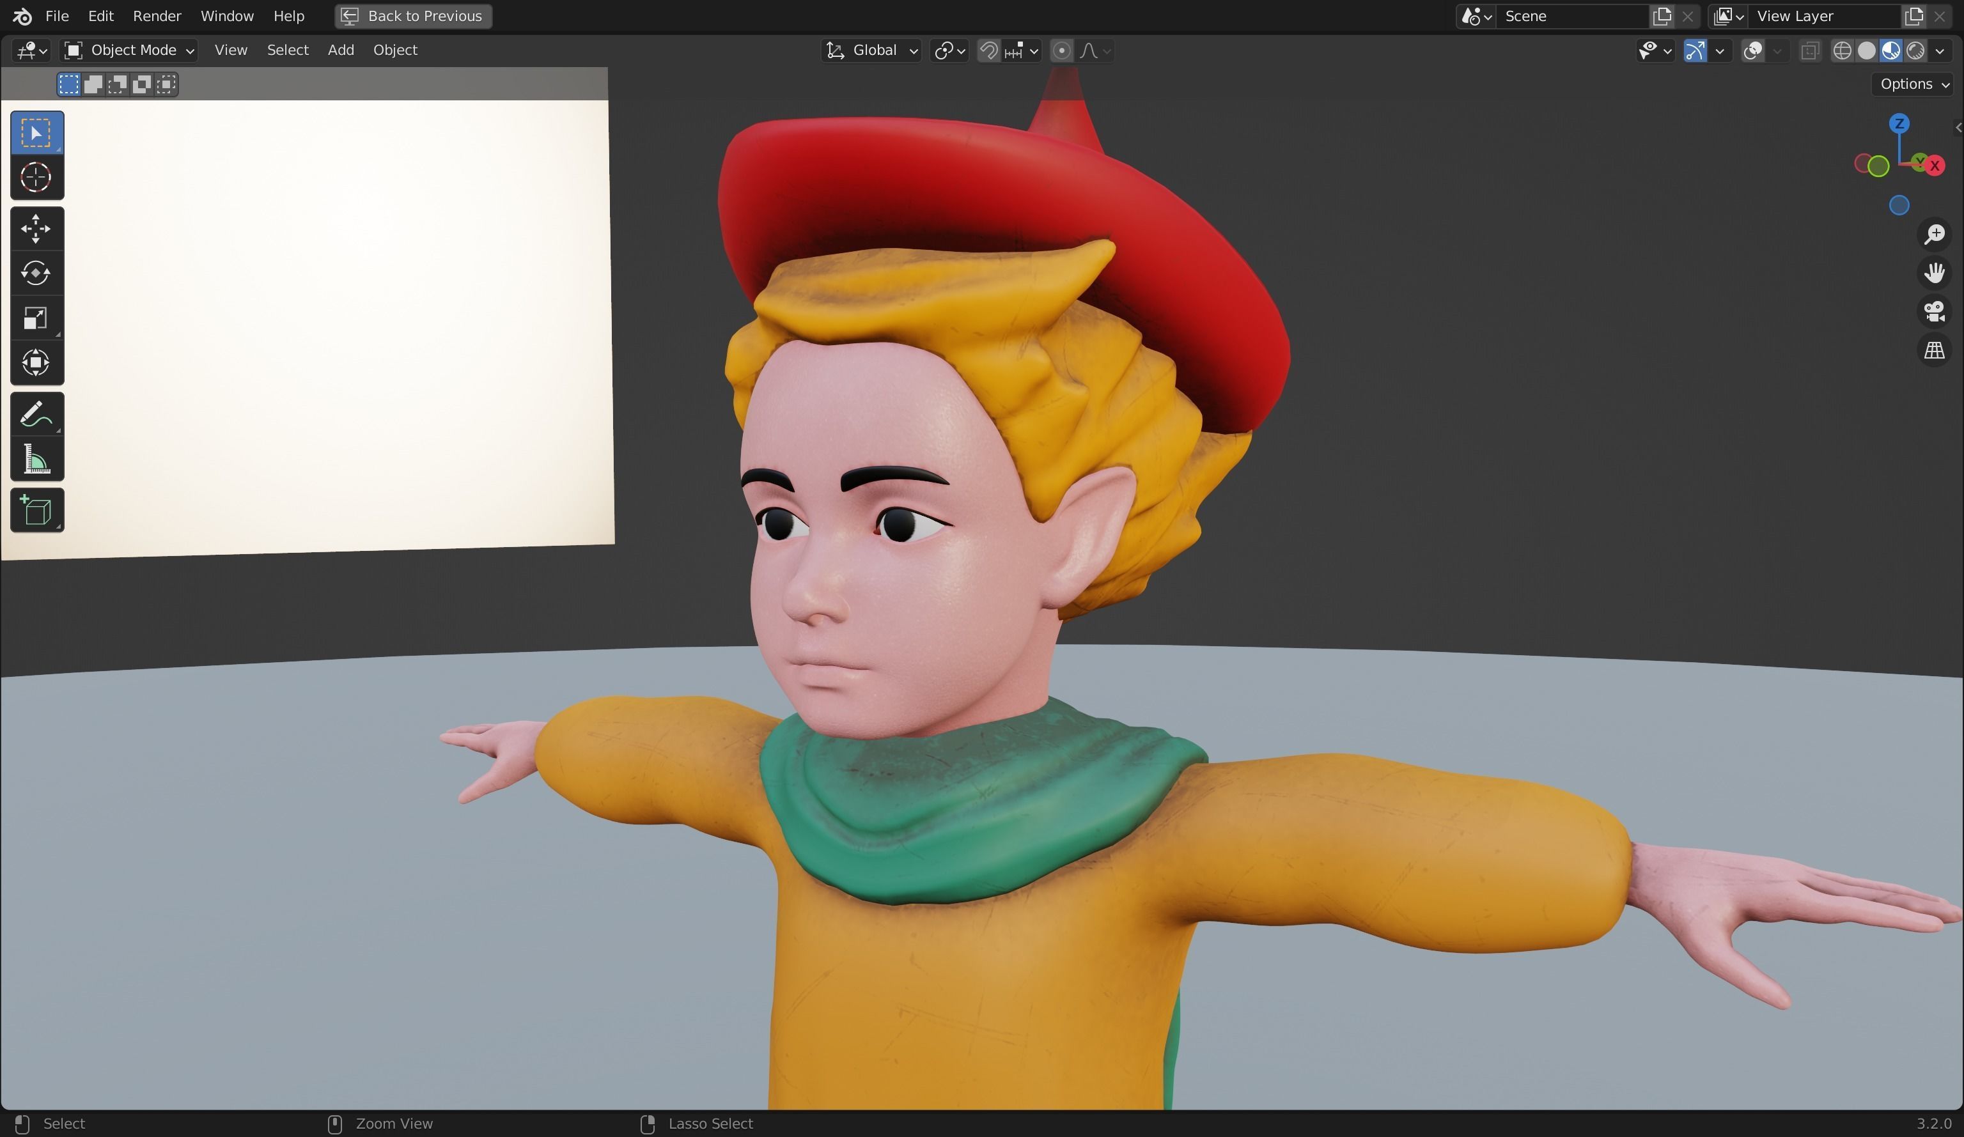This screenshot has height=1137, width=1964.
Task: Click the View Layer new copy icon
Action: [1913, 15]
